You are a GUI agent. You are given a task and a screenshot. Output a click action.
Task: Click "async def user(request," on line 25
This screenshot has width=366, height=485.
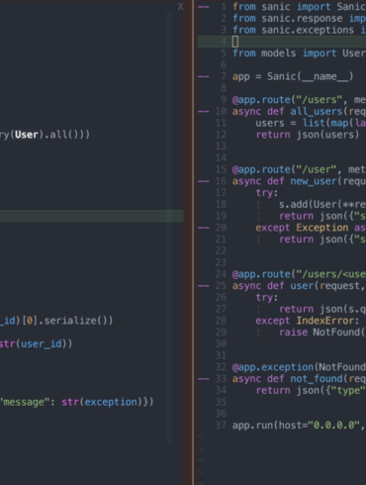[x=299, y=286]
